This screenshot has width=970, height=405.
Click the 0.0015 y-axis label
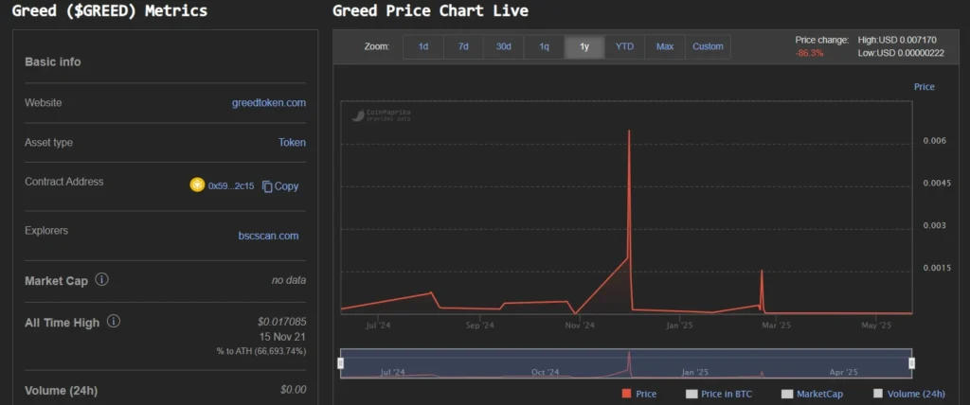tap(935, 268)
